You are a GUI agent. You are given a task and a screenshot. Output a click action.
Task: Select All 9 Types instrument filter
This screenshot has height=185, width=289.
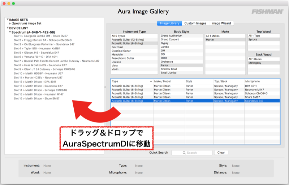(x=134, y=36)
